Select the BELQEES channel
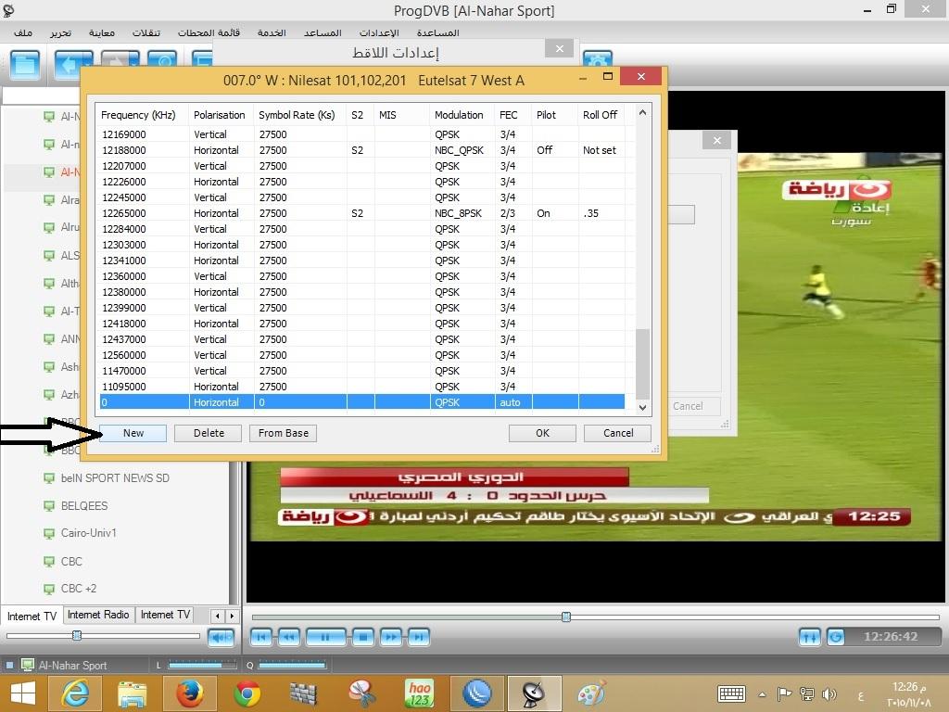Viewport: 949px width, 712px height. pos(84,505)
